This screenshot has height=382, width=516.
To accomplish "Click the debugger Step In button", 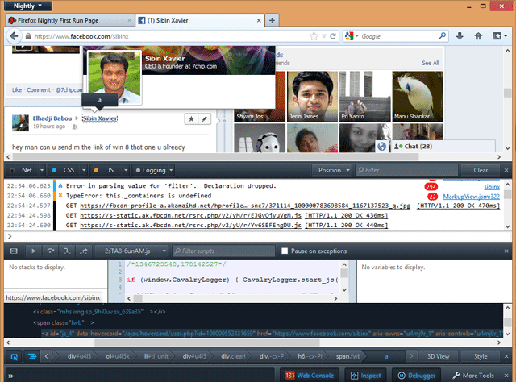I will 67,251.
